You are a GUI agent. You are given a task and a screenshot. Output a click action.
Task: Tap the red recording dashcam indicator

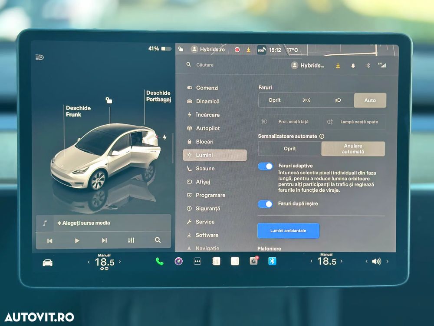[237, 50]
